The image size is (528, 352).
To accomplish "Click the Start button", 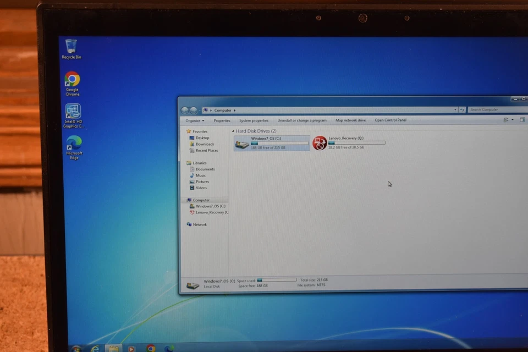I will click(76, 349).
